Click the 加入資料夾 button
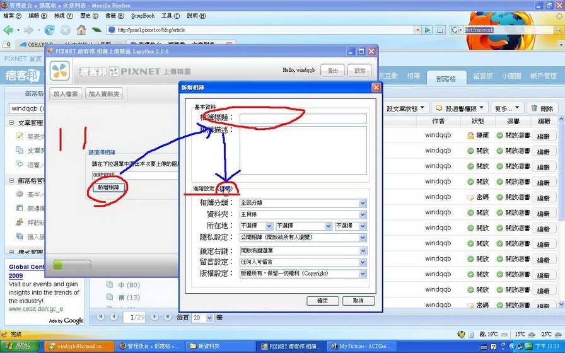 tap(104, 94)
